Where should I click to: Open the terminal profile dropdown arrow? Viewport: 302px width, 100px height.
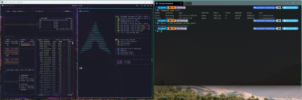190,3
